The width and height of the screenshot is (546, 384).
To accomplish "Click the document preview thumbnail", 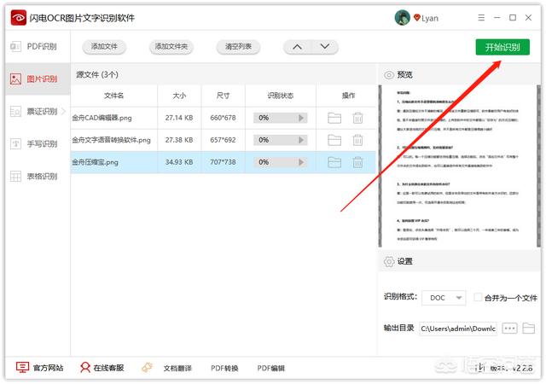I will [457, 166].
